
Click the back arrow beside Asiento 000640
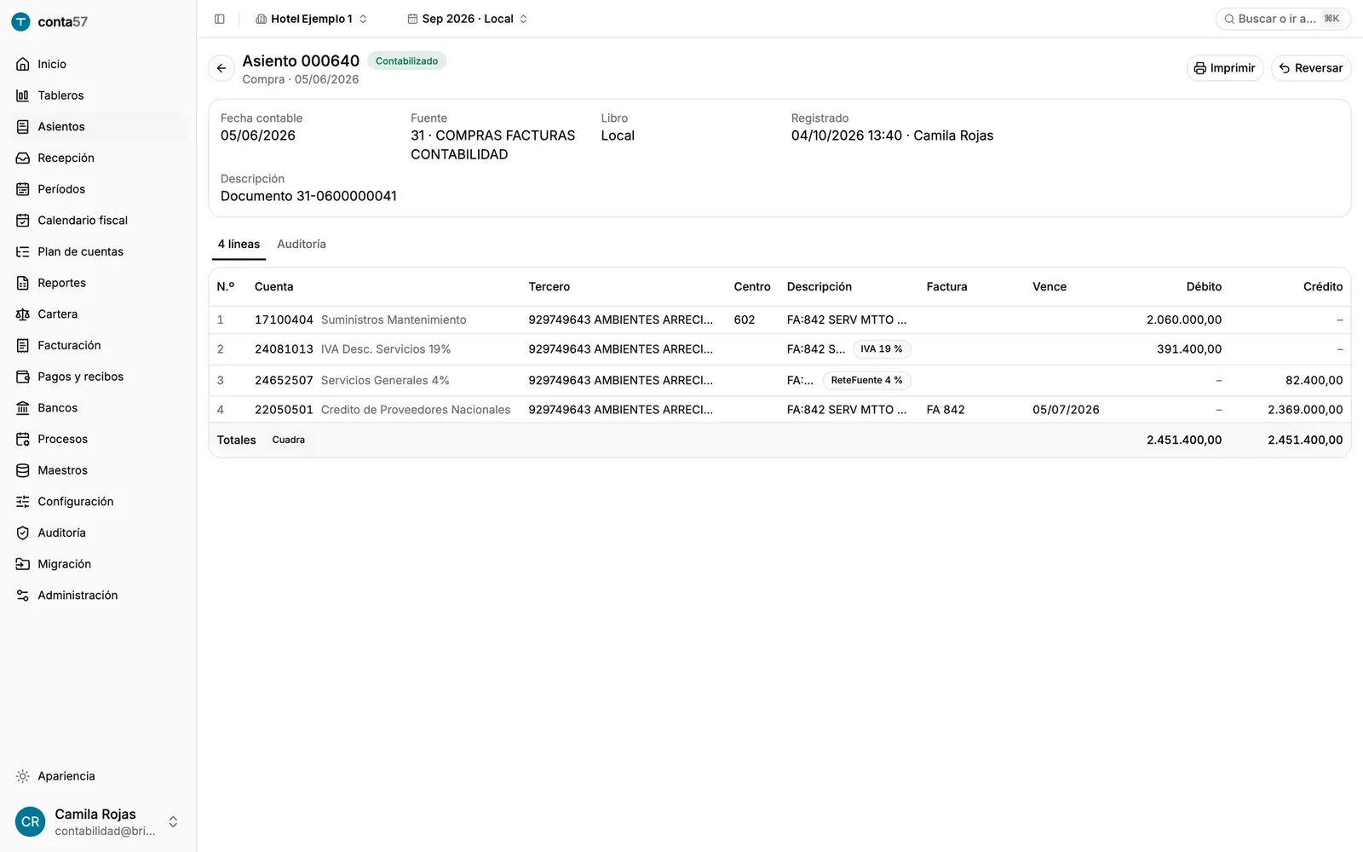coord(221,68)
